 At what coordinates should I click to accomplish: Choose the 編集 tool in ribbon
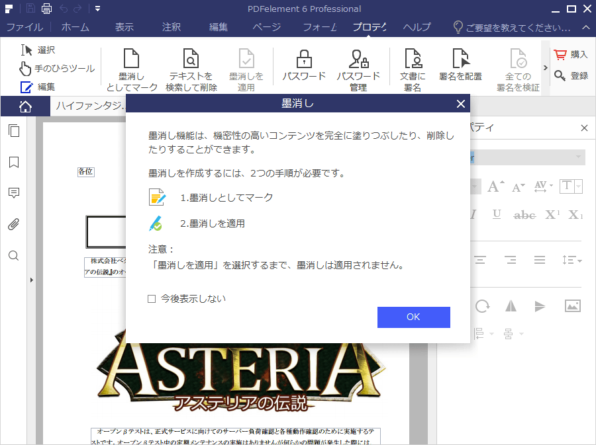38,87
